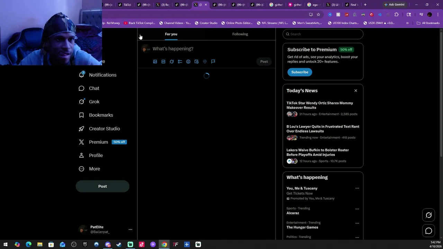Image resolution: width=443 pixels, height=249 pixels.
Task: Click the Chrome profile avatar
Action: [430, 15]
